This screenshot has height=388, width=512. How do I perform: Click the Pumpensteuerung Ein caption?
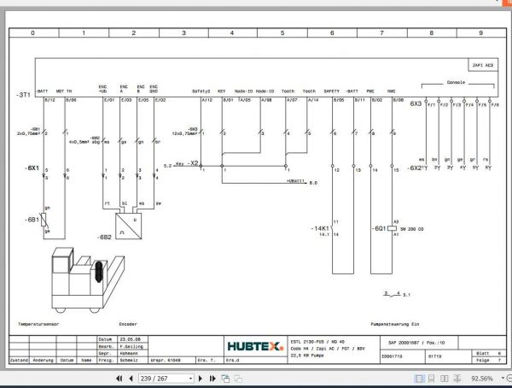pyautogui.click(x=394, y=324)
